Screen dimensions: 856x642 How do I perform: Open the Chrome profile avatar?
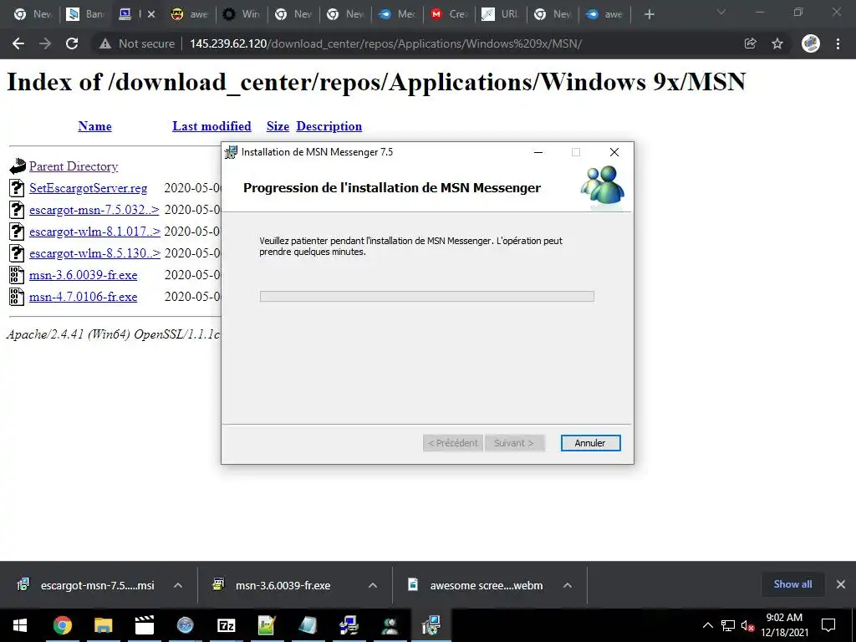811,43
